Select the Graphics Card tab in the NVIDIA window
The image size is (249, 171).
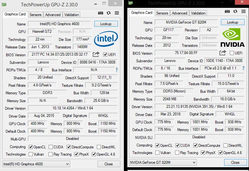142,13
